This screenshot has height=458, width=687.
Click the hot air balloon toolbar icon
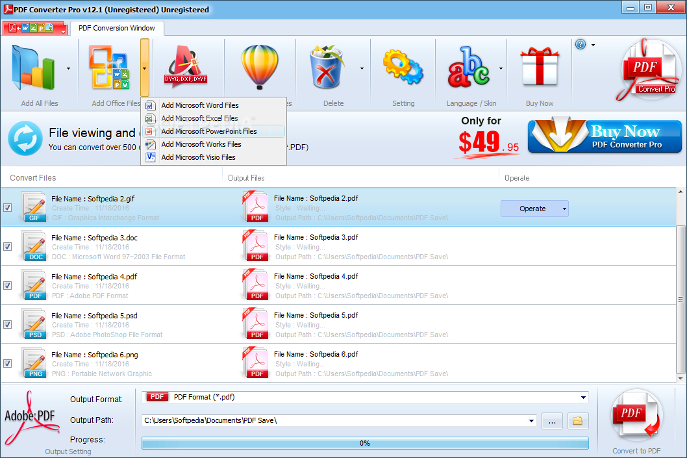click(x=260, y=67)
